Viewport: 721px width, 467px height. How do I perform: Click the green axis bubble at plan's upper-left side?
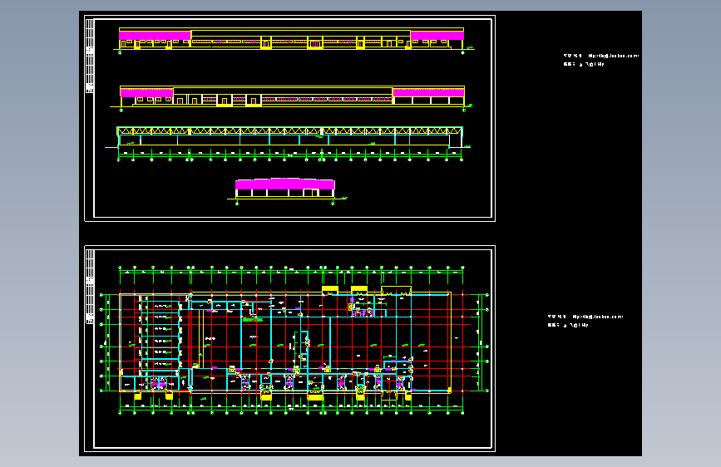[x=101, y=295]
